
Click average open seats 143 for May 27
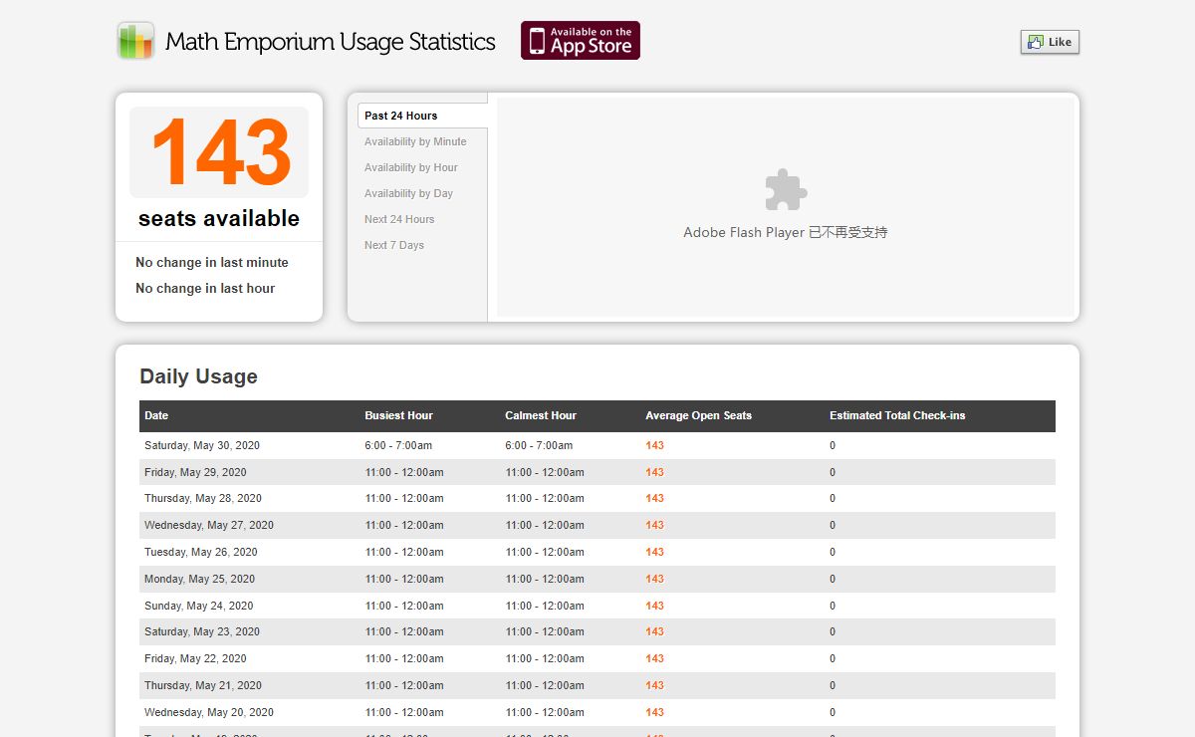[654, 525]
